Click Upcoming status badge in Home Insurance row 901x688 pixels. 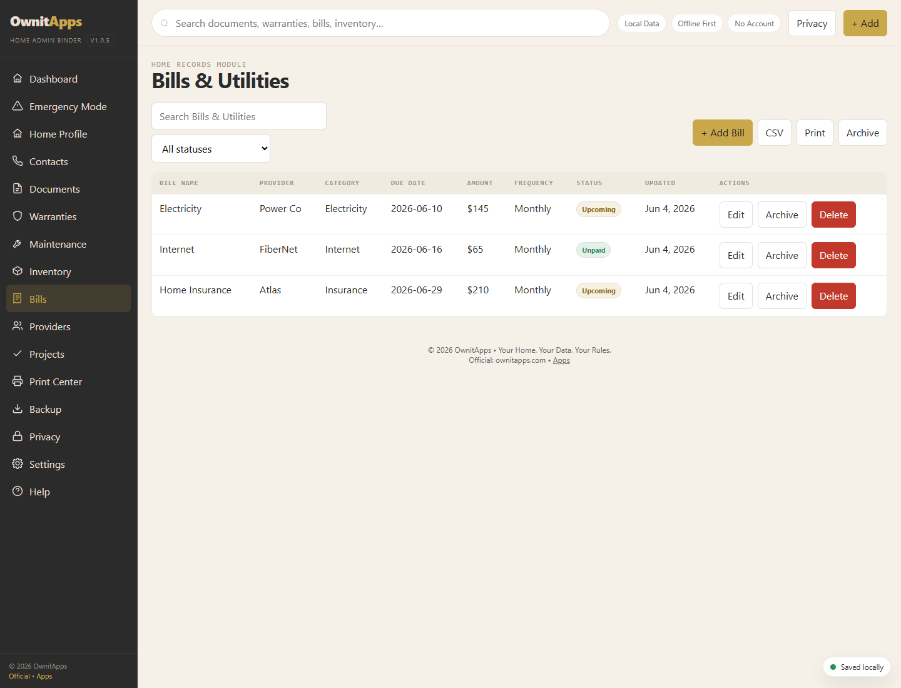click(598, 291)
